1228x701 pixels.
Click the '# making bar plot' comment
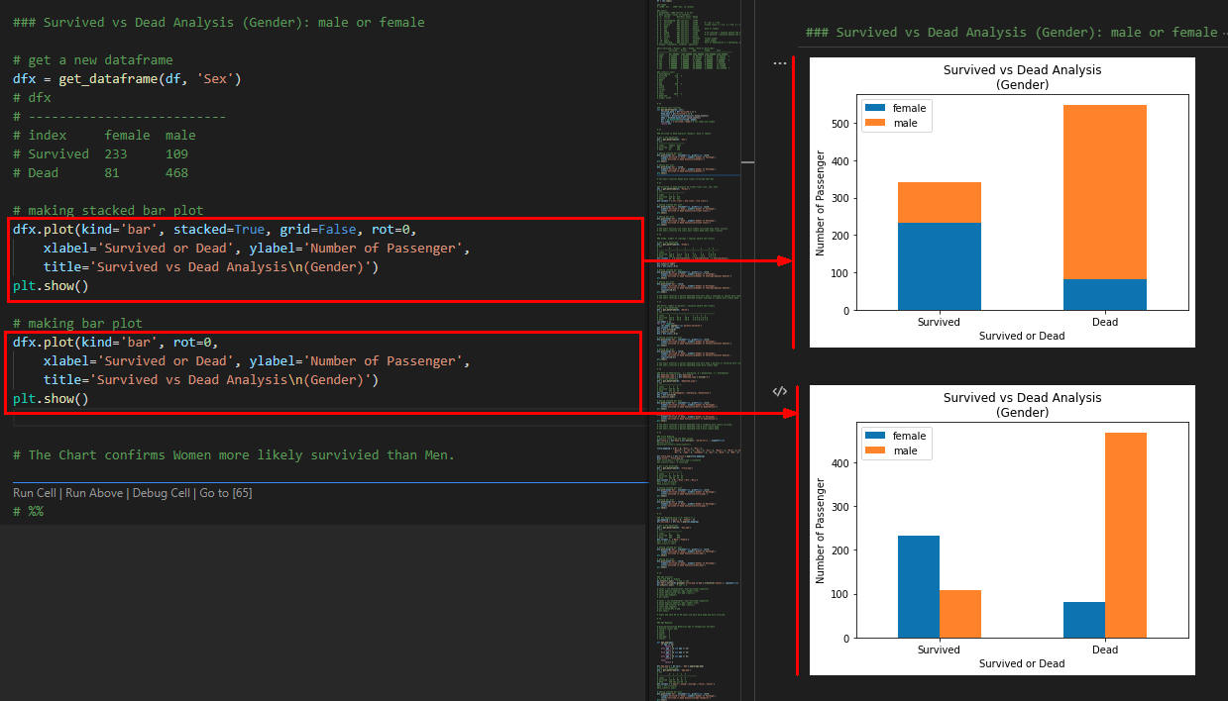[77, 323]
